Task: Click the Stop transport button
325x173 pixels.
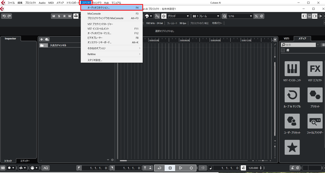Action: (170, 168)
